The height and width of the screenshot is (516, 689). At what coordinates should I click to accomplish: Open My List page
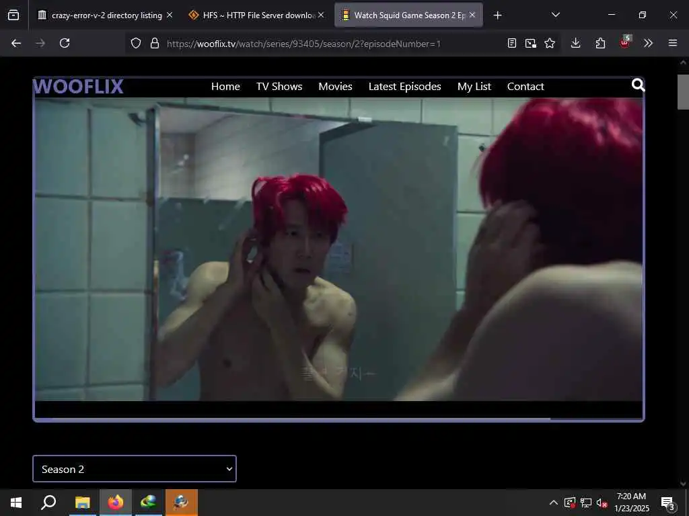[474, 87]
